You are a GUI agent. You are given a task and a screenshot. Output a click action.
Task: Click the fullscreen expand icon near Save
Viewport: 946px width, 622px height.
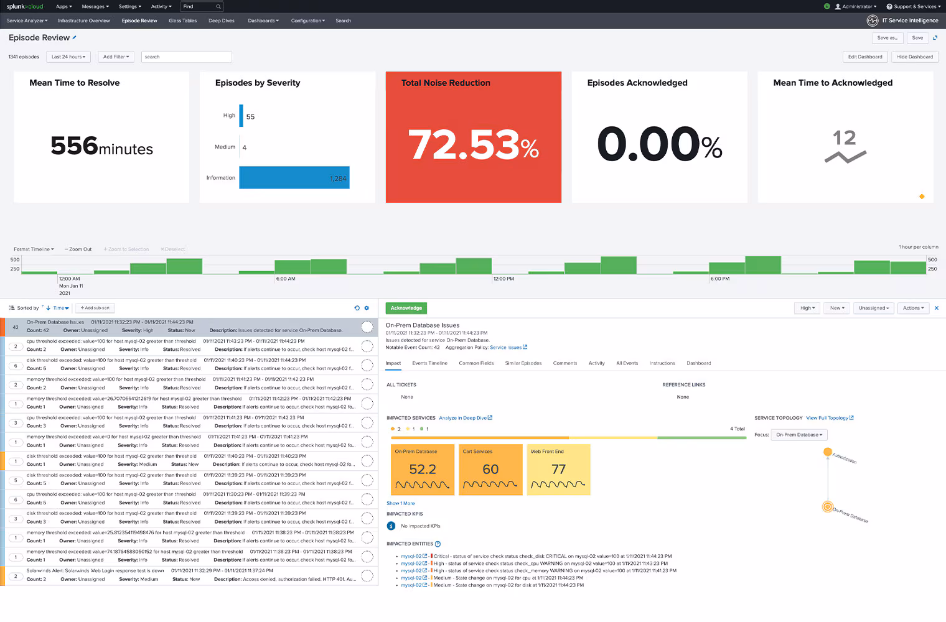pyautogui.click(x=935, y=38)
